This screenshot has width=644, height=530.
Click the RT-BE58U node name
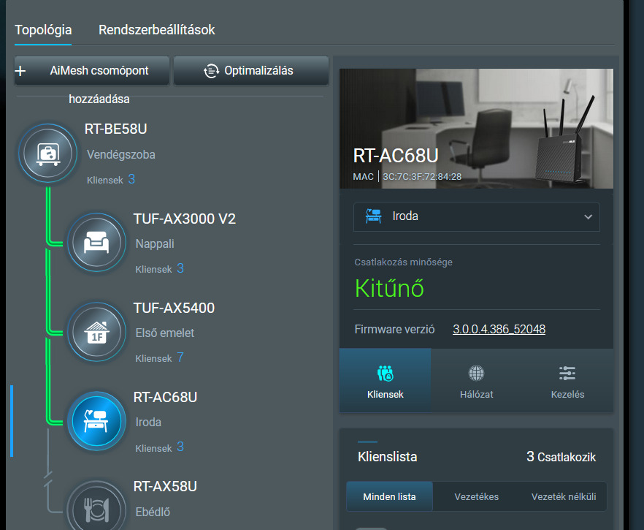pos(116,129)
